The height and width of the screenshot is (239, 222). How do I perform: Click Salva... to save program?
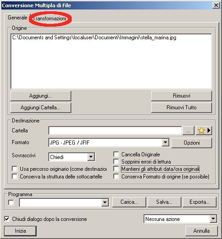164,202
